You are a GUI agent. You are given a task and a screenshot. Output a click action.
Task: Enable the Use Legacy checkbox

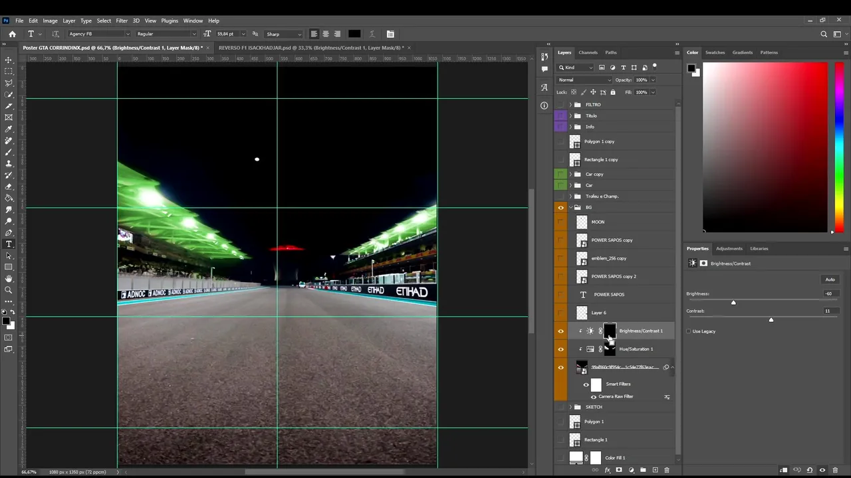point(689,331)
